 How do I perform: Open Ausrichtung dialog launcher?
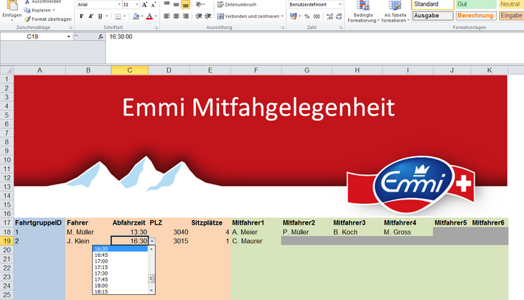(282, 27)
